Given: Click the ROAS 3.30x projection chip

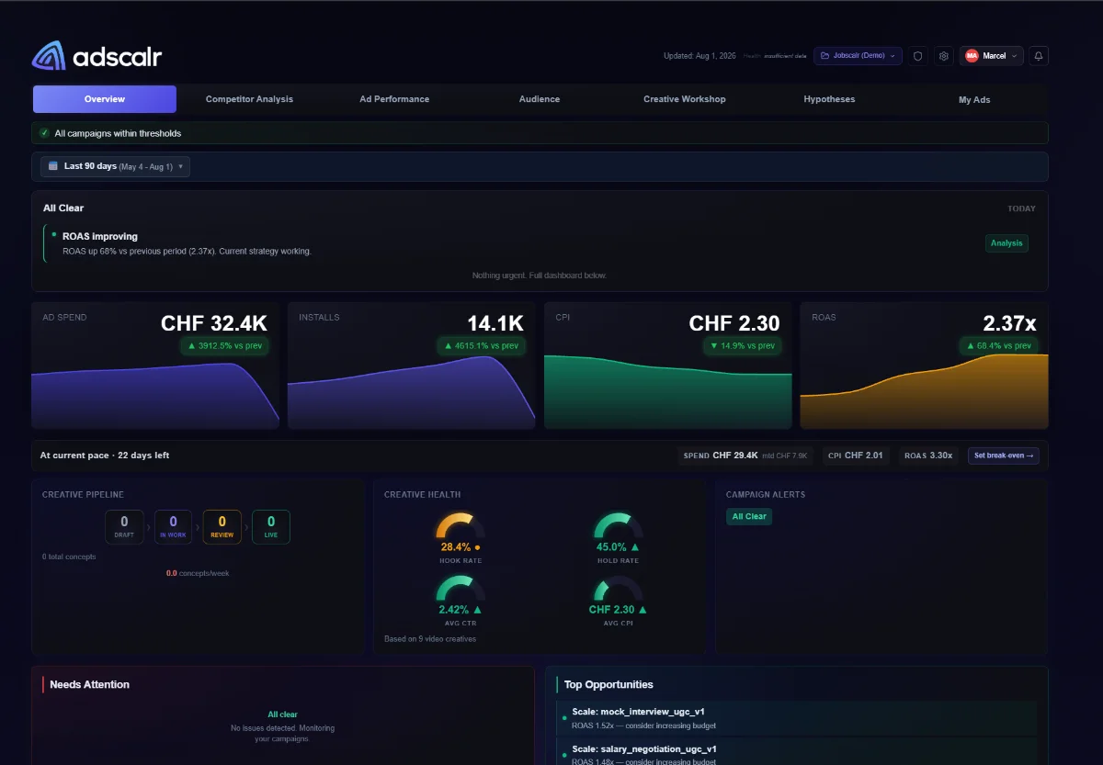Looking at the screenshot, I should (928, 456).
